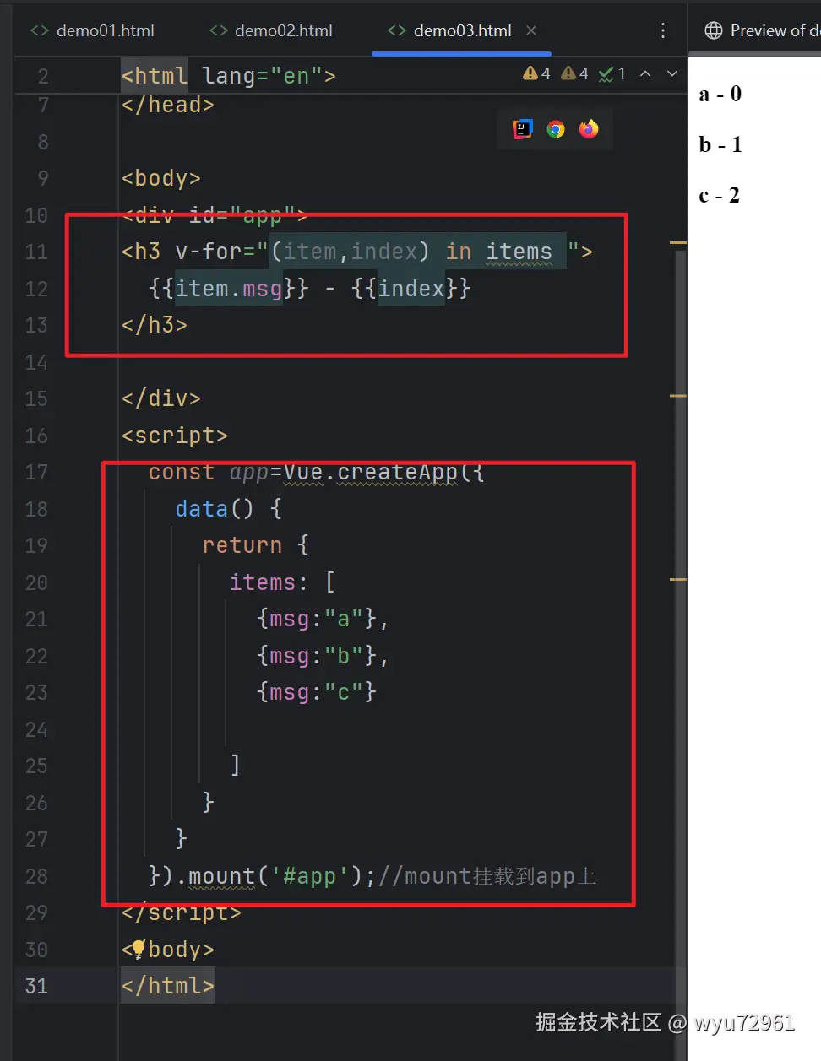
Task: Click the file icon on demo01.html tab
Action: pyautogui.click(x=39, y=30)
